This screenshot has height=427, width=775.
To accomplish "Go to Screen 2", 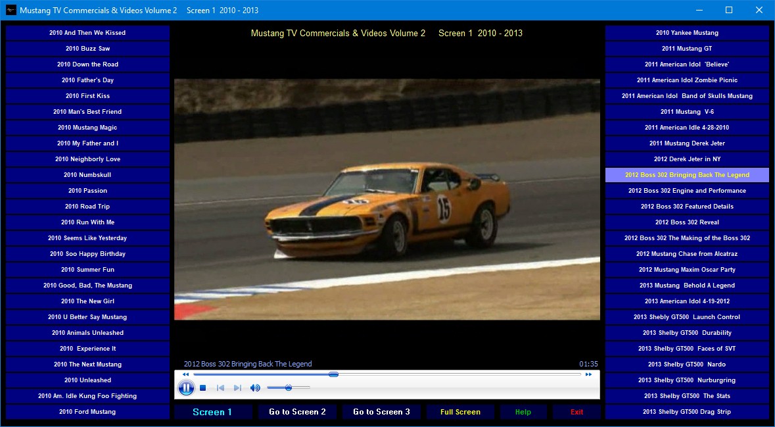I will (x=297, y=412).
